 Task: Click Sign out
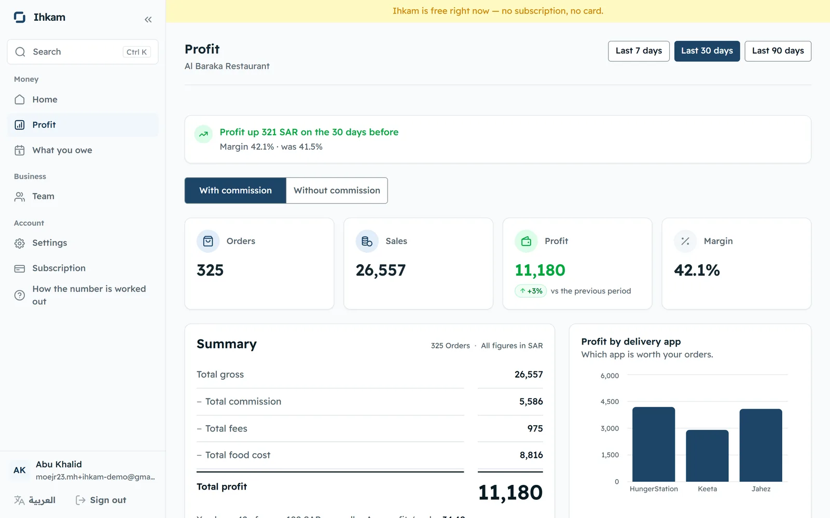101,500
